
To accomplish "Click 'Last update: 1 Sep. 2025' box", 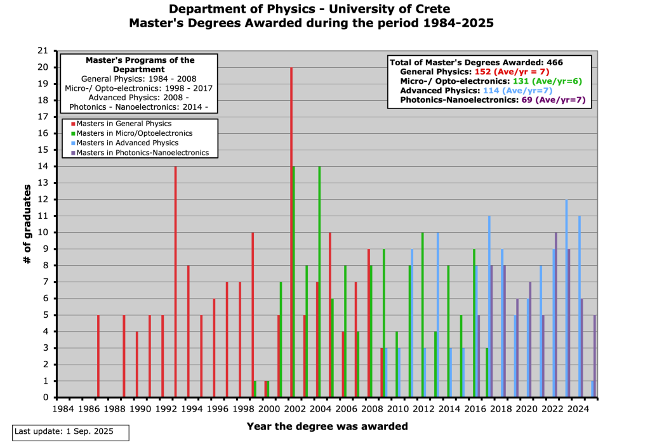I will 70,432.
